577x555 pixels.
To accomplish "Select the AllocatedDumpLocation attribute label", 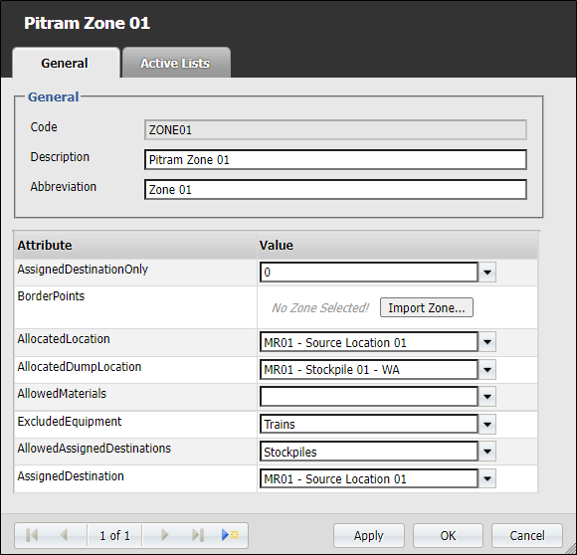I will (80, 367).
